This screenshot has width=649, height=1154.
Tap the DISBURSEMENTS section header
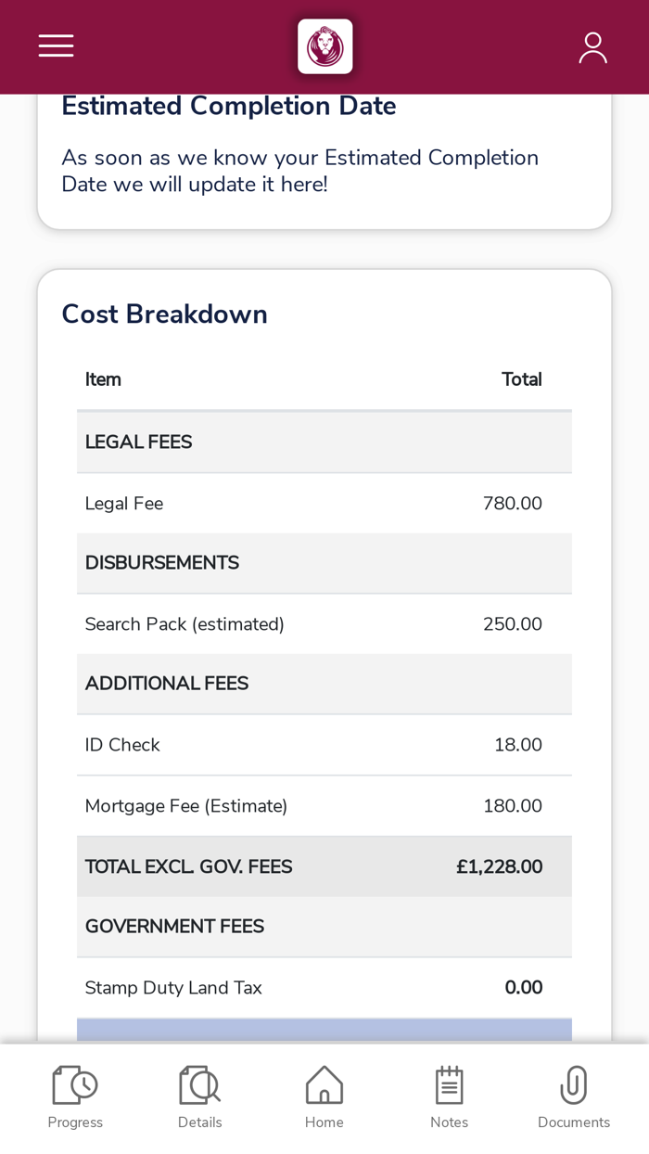click(x=324, y=563)
